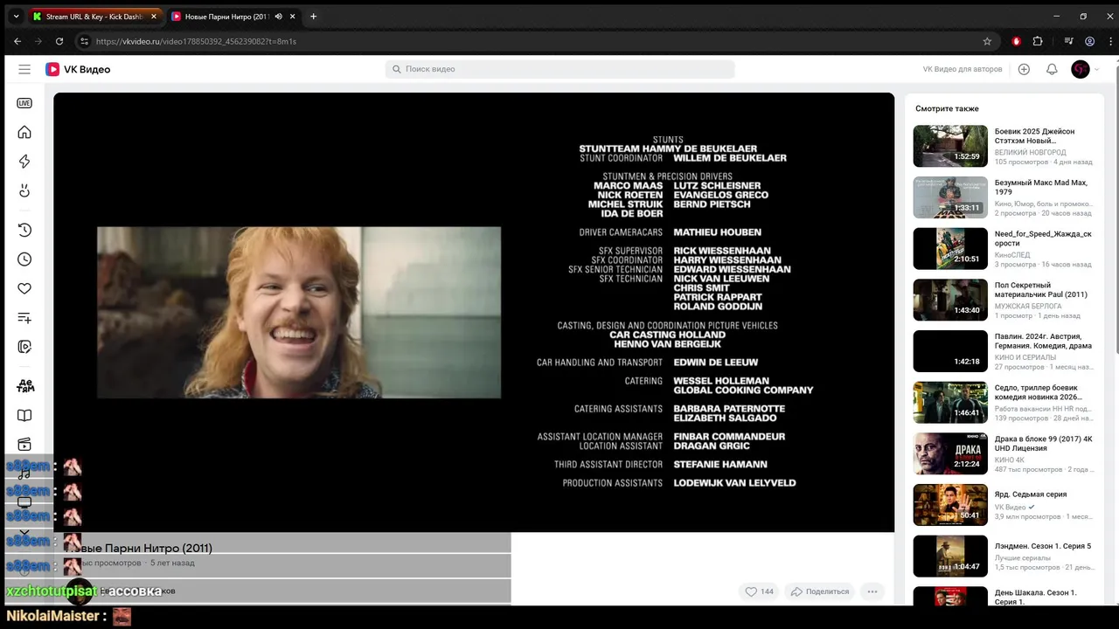This screenshot has width=1119, height=629.
Task: Open the three-dot more options below video
Action: [872, 591]
